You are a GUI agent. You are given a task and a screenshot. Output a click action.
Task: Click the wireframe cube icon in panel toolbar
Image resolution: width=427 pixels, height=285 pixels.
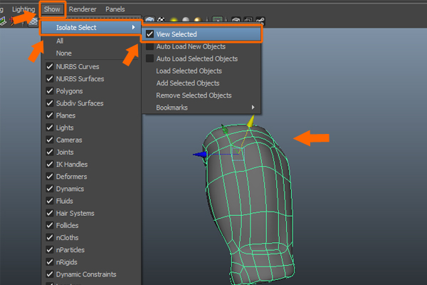(x=151, y=21)
